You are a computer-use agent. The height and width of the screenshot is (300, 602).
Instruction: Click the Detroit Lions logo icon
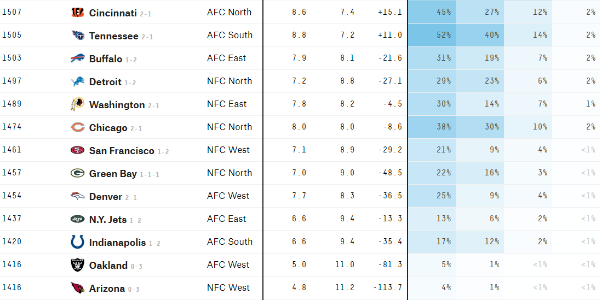pyautogui.click(x=77, y=81)
